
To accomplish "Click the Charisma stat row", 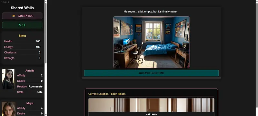I will click(22, 53).
